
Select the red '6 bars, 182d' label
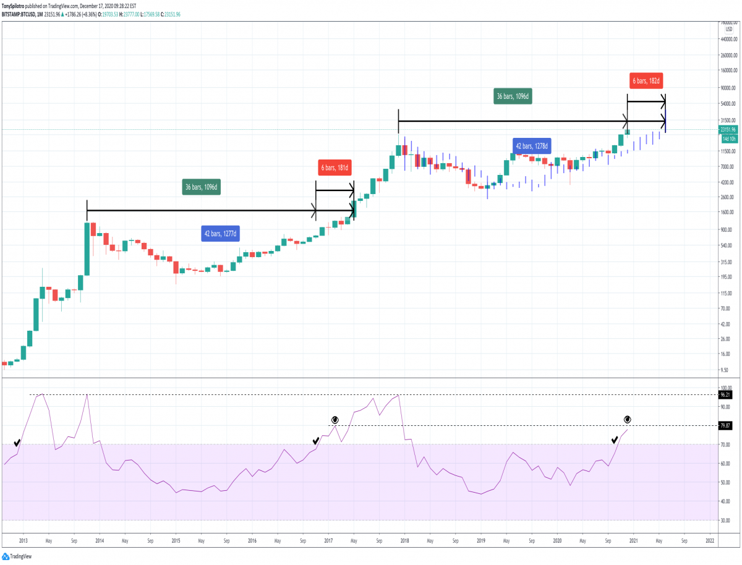(x=647, y=81)
